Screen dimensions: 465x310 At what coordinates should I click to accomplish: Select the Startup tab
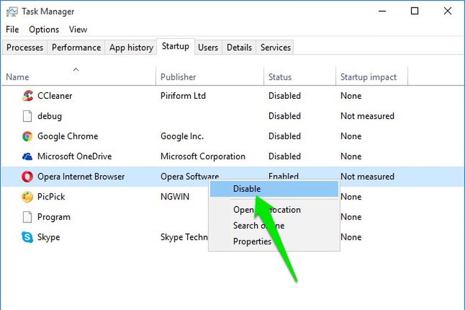[x=176, y=47]
